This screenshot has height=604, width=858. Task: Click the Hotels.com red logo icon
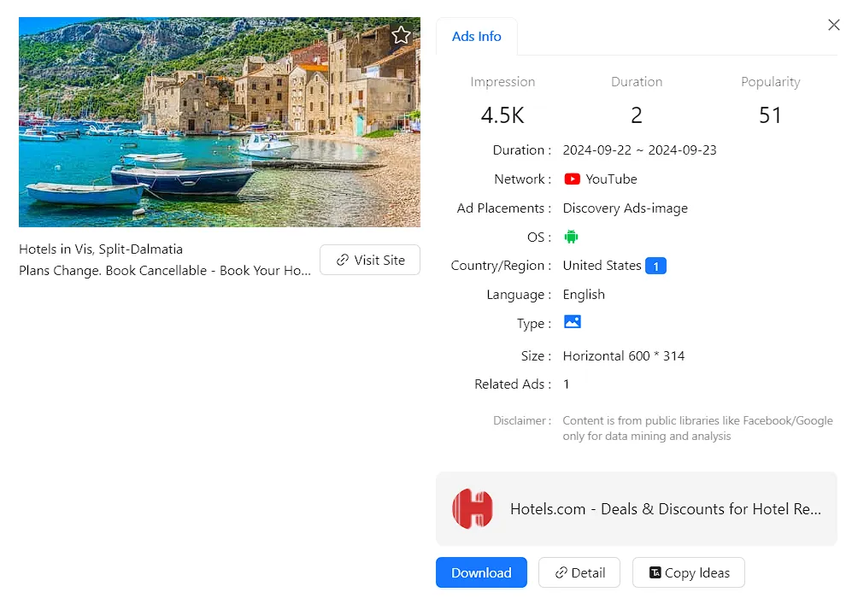pyautogui.click(x=473, y=508)
